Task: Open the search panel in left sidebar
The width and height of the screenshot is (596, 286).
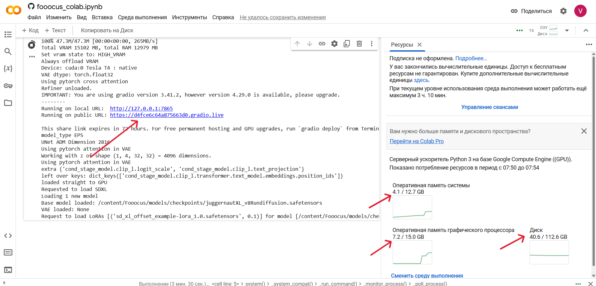Action: tap(8, 52)
